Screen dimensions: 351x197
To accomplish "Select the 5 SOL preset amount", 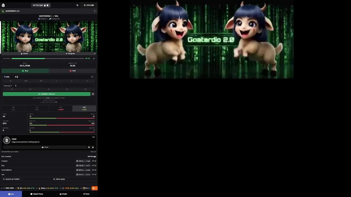I will coord(87,81).
